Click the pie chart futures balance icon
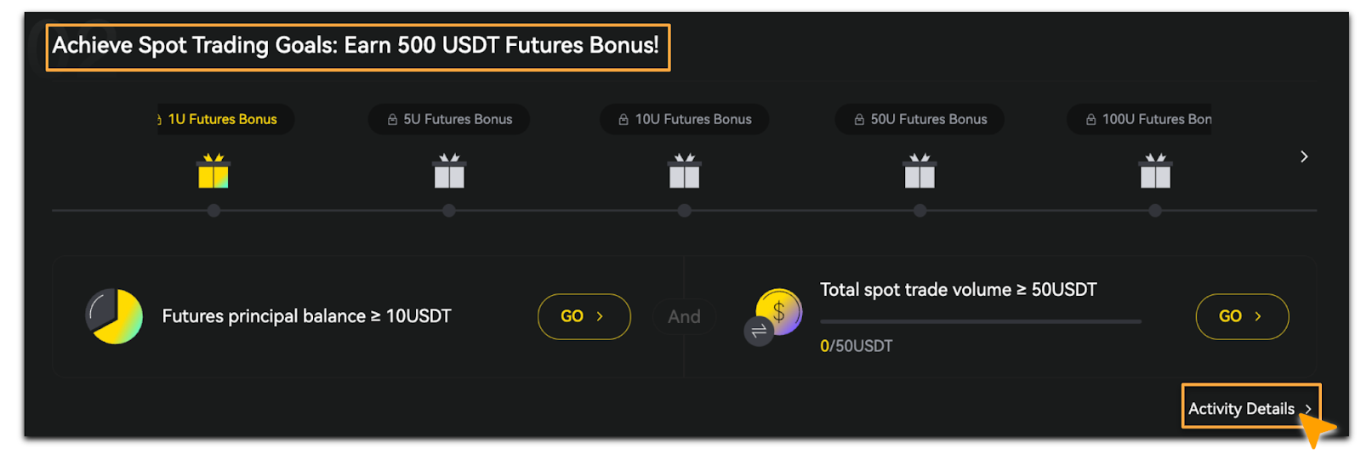This screenshot has height=454, width=1361. (114, 316)
